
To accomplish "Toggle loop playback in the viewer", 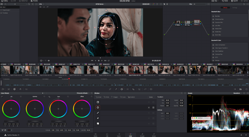I will tap(109, 61).
